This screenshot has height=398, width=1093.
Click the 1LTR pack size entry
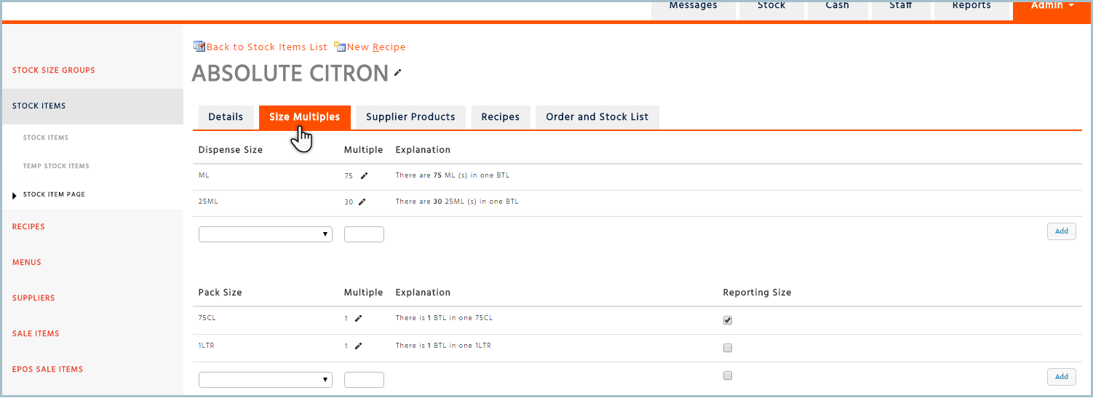coord(206,346)
